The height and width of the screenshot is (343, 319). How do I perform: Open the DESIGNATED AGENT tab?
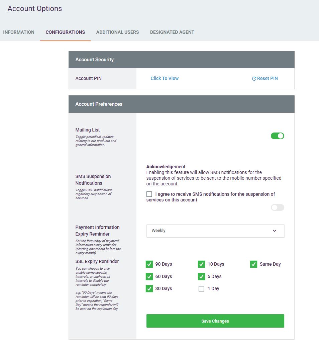point(172,32)
